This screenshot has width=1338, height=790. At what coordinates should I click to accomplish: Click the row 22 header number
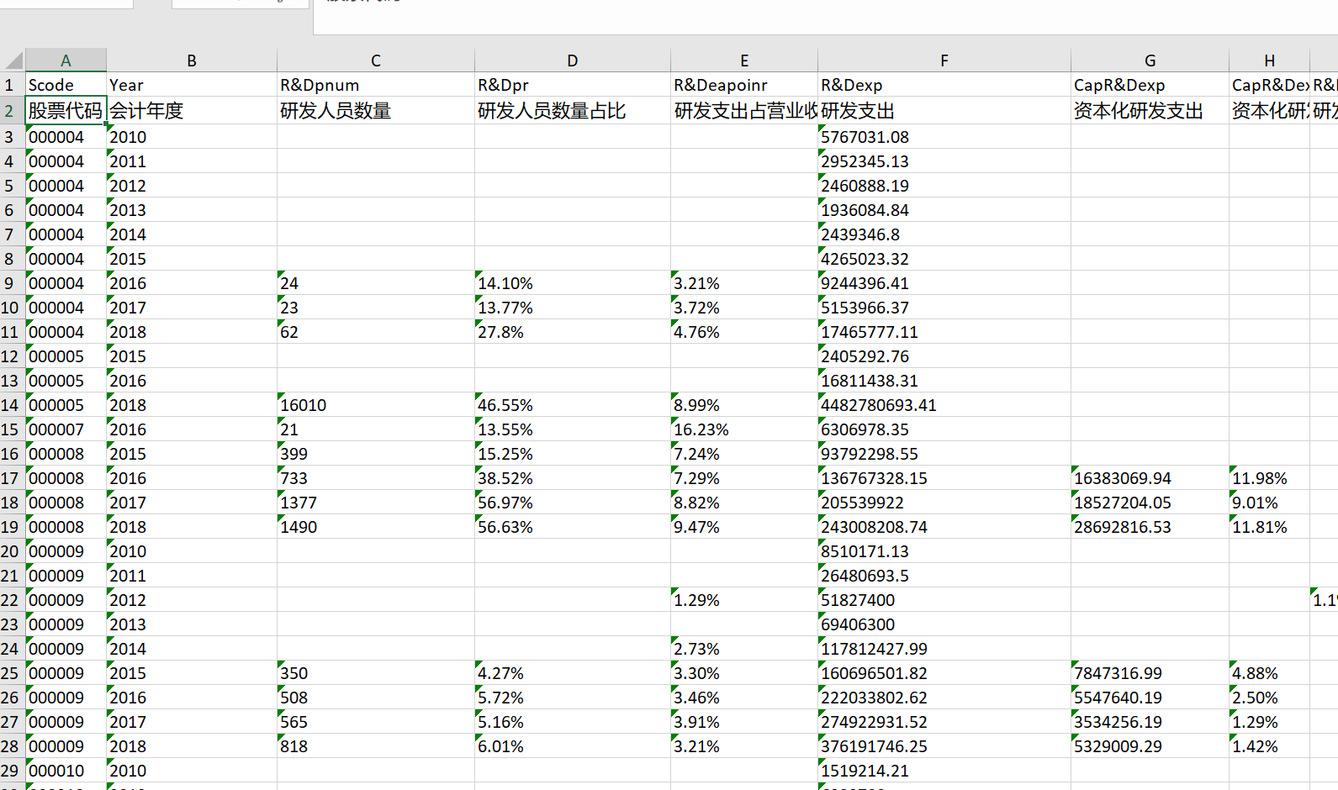(x=10, y=600)
